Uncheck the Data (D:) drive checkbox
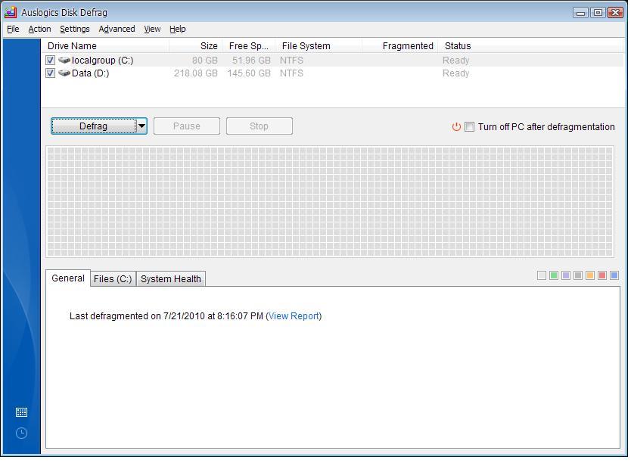The height and width of the screenshot is (463, 631). point(50,73)
